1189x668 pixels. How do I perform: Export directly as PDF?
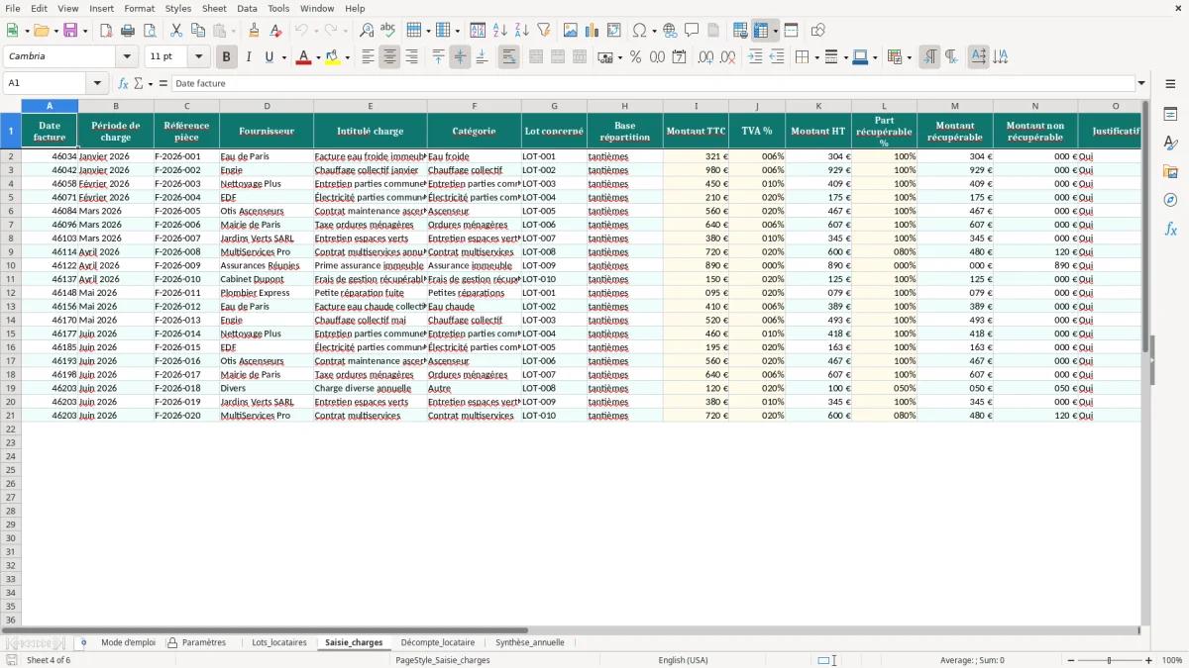tap(106, 31)
